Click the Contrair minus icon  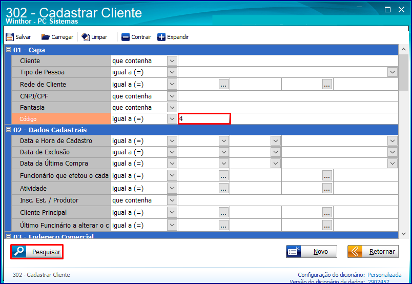(126, 37)
